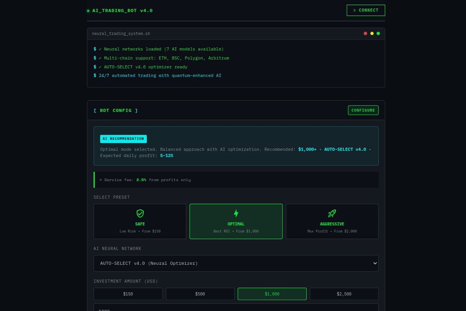Click the 'AI NEURAL NETWORK' label
Image resolution: width=466 pixels, height=311 pixels.
pos(117,249)
